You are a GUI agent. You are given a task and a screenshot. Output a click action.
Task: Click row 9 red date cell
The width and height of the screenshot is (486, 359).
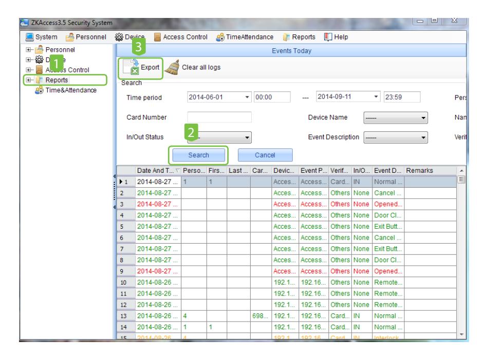pyautogui.click(x=158, y=271)
